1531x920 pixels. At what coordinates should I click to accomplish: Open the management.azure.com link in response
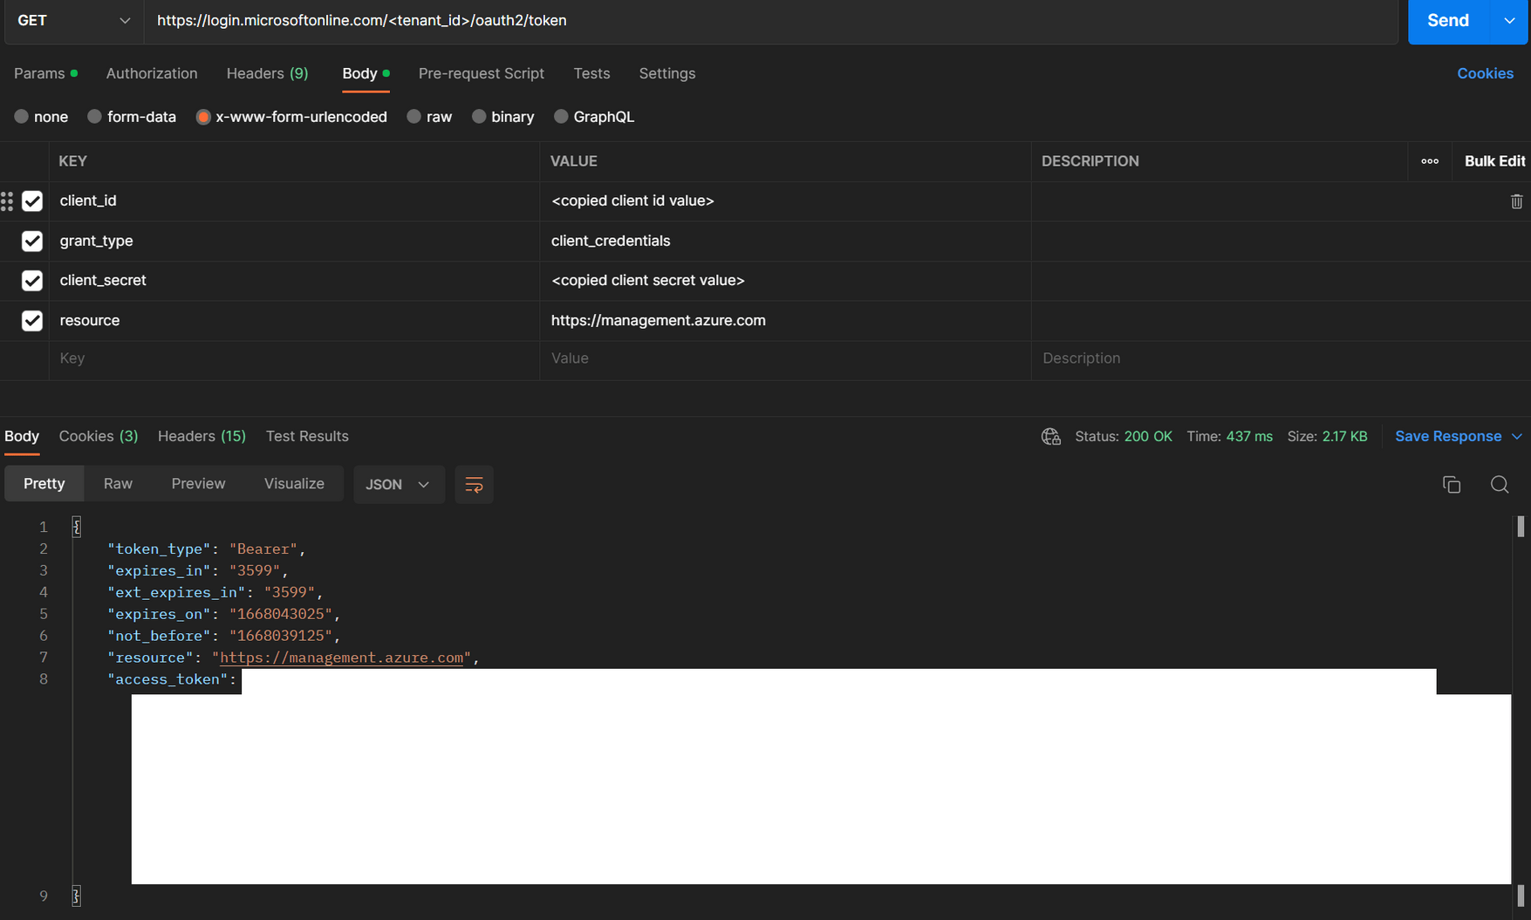341,658
